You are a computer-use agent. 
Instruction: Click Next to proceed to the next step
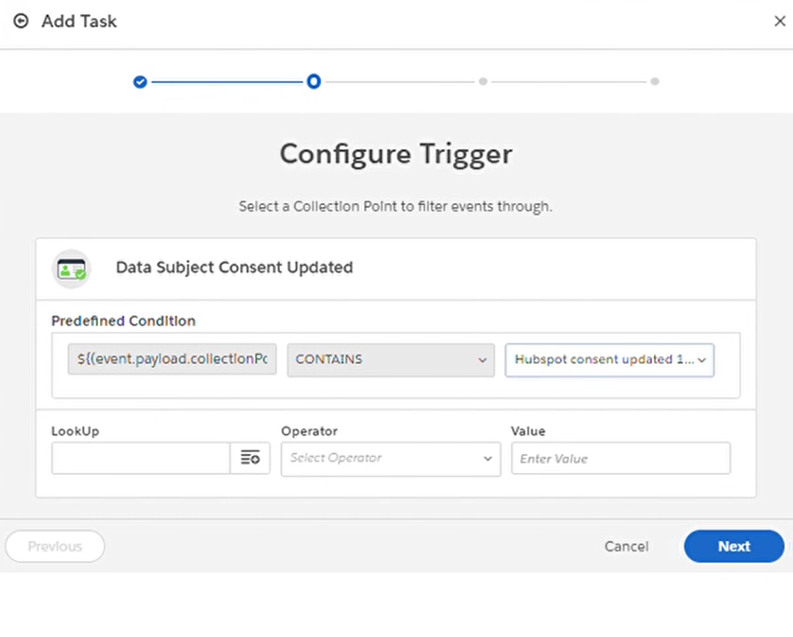[x=733, y=546]
